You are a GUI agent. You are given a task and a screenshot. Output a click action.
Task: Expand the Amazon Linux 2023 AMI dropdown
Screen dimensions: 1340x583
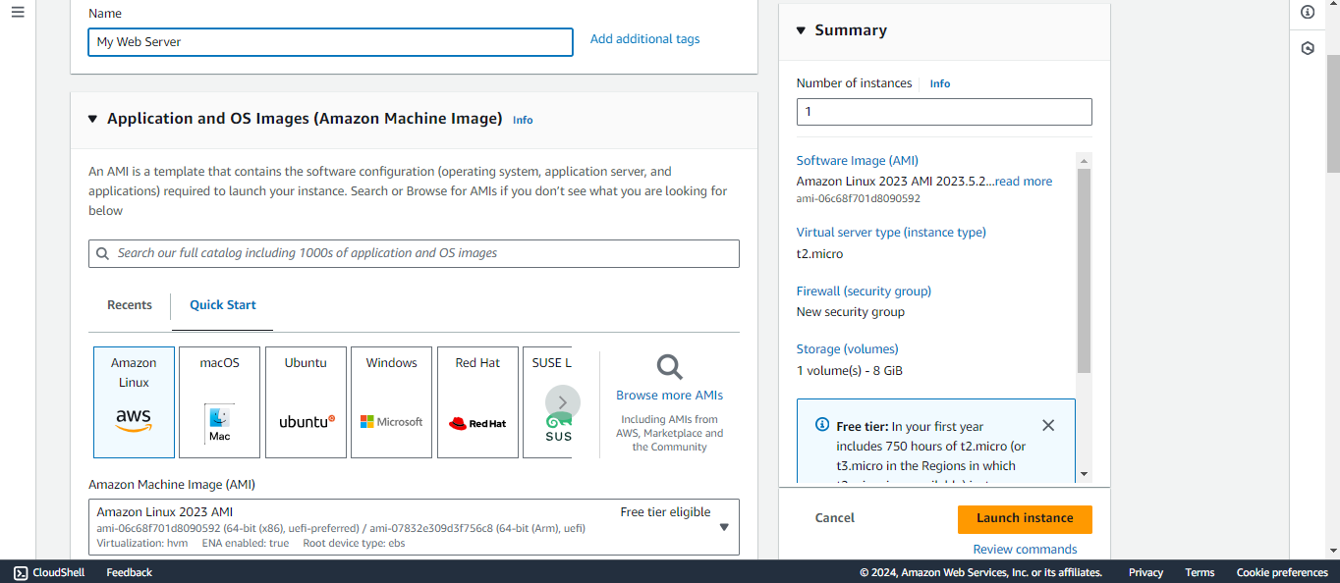click(x=724, y=527)
